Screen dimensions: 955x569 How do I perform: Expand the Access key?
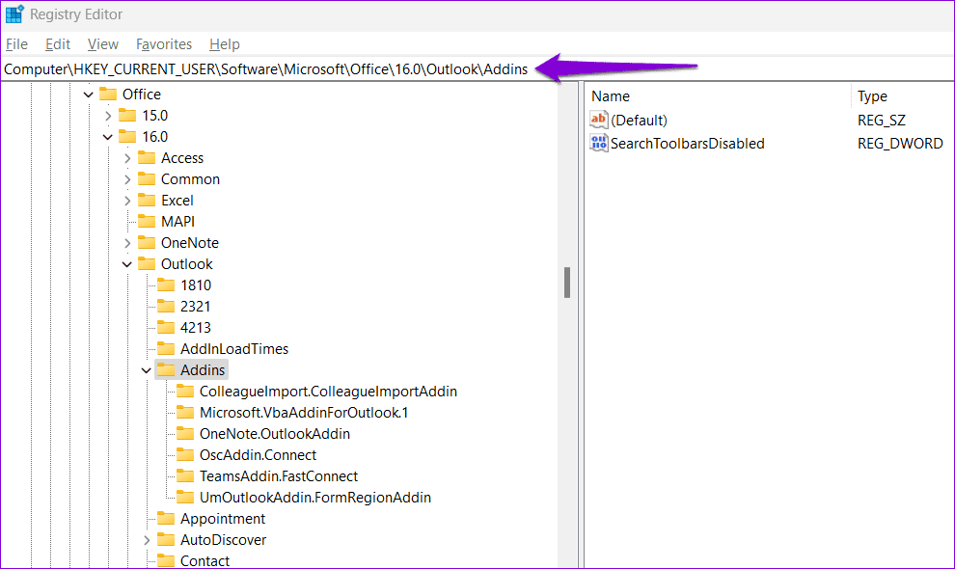pos(127,158)
